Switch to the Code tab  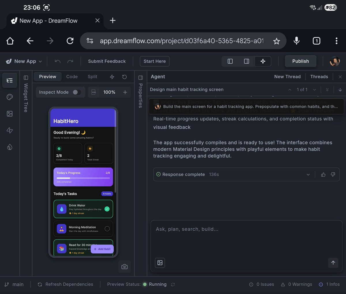tap(72, 77)
